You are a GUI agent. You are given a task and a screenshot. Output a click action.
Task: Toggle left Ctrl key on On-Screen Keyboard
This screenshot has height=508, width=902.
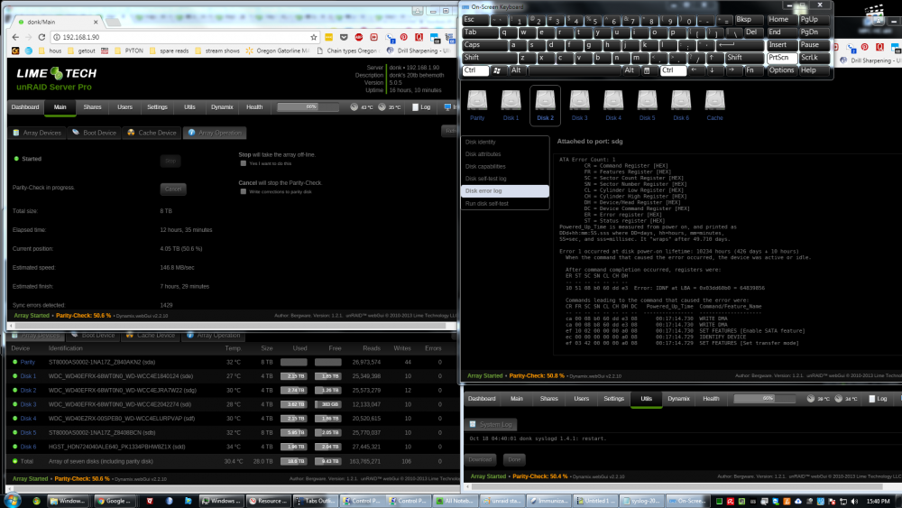[475, 70]
